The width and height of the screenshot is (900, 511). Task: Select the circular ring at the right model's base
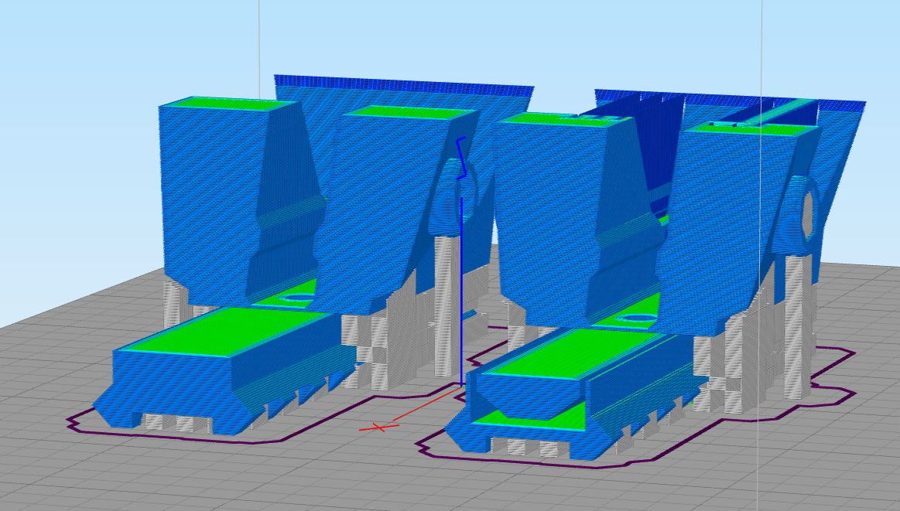[635, 319]
